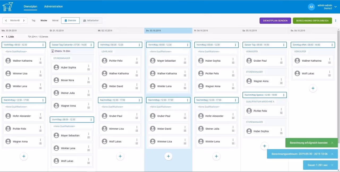Open the Administration tab

[53, 6]
